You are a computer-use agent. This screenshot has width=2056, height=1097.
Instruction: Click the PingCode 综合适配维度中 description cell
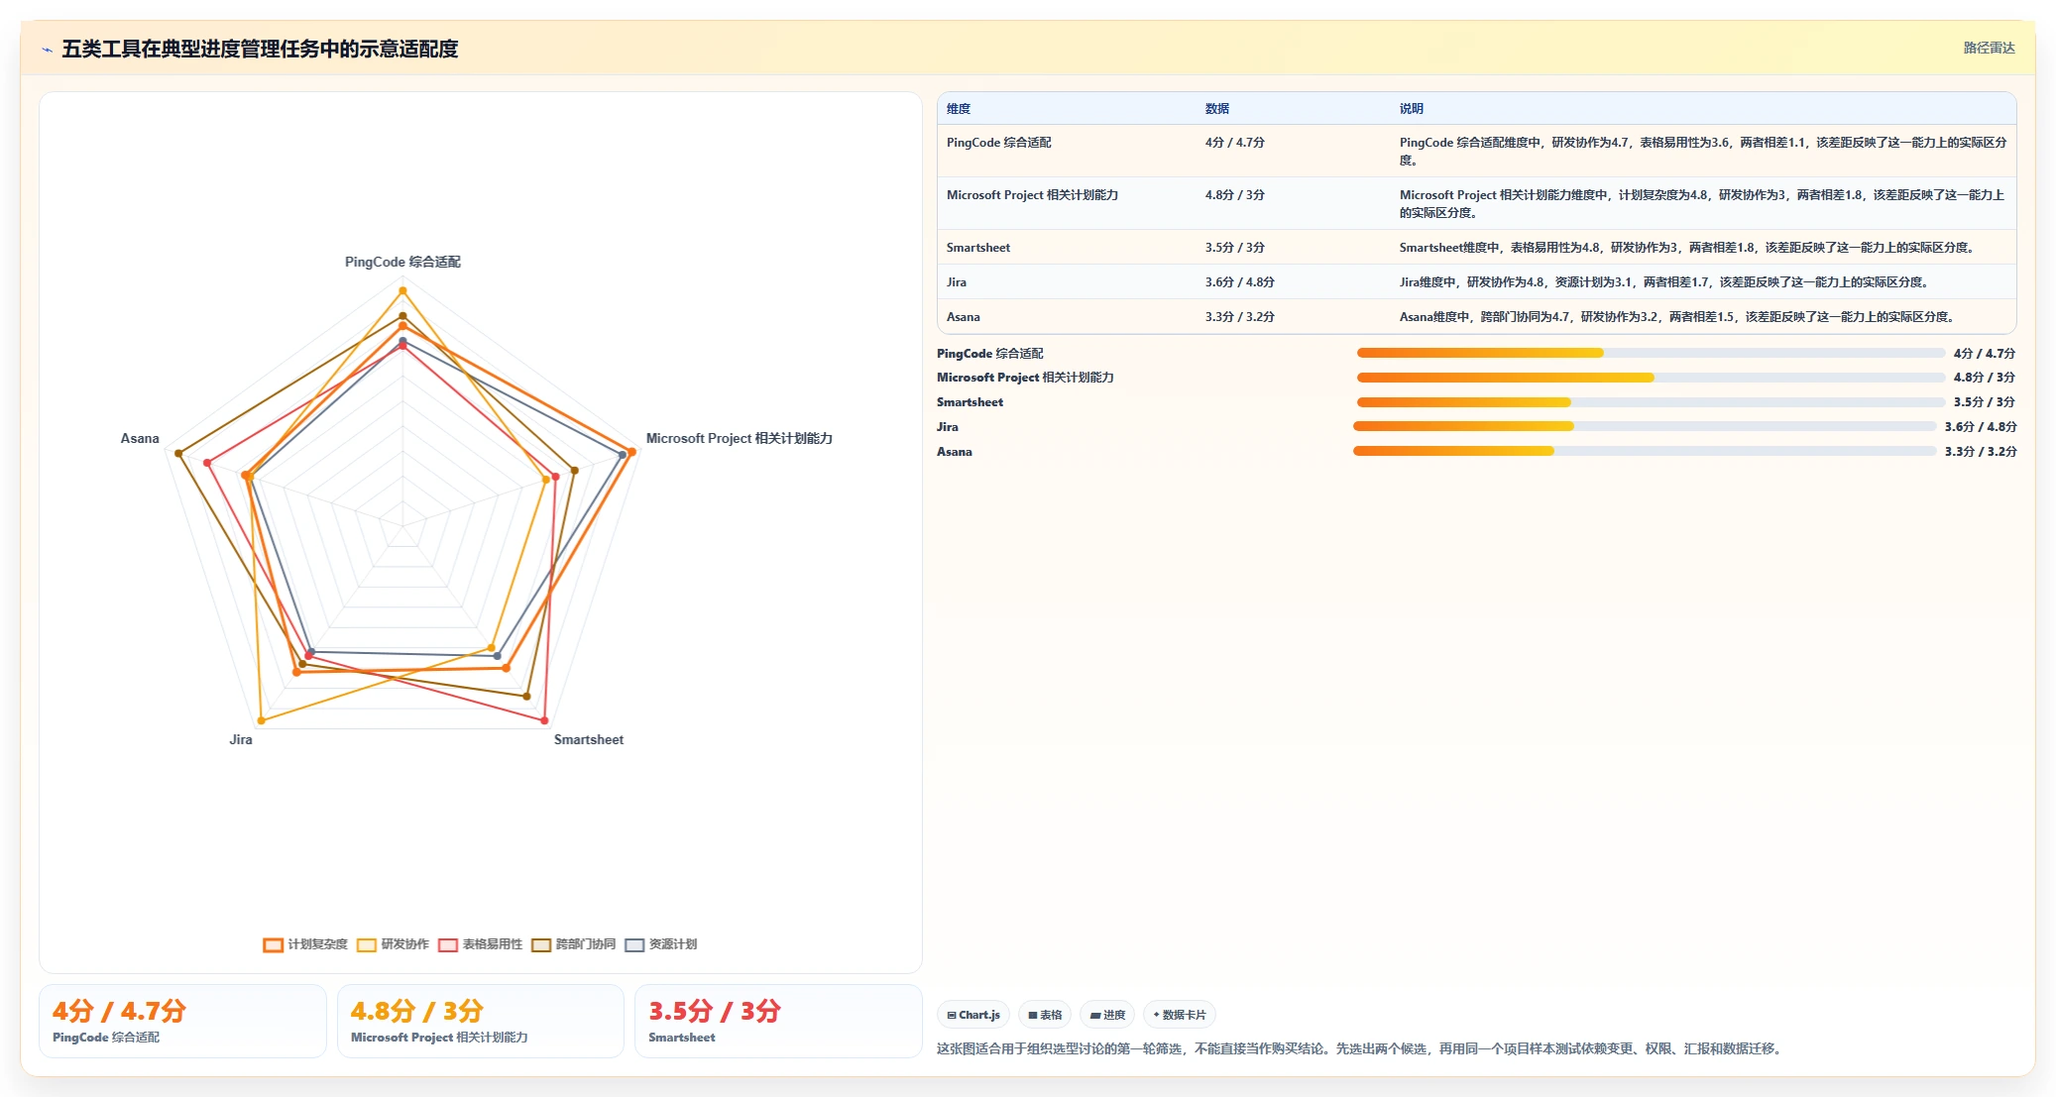1703,152
